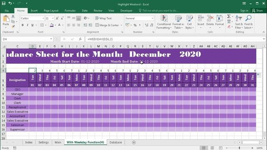This screenshot has height=150, width=267.
Task: Click the Sign in link
Action: (244, 10)
